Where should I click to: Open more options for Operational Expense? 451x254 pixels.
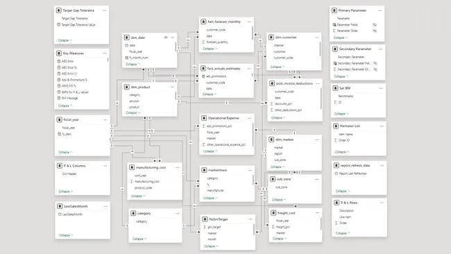pos(250,118)
